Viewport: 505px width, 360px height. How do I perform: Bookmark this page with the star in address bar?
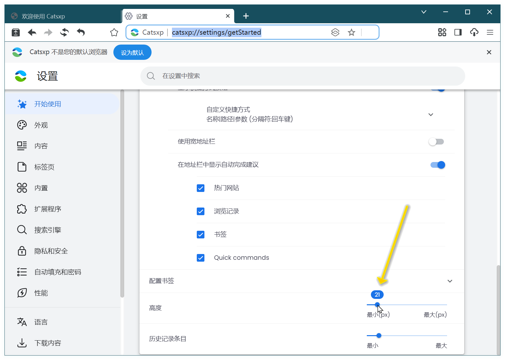tap(352, 32)
